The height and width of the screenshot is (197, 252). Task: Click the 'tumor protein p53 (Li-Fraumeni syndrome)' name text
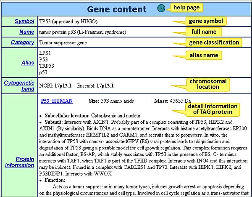(83, 32)
